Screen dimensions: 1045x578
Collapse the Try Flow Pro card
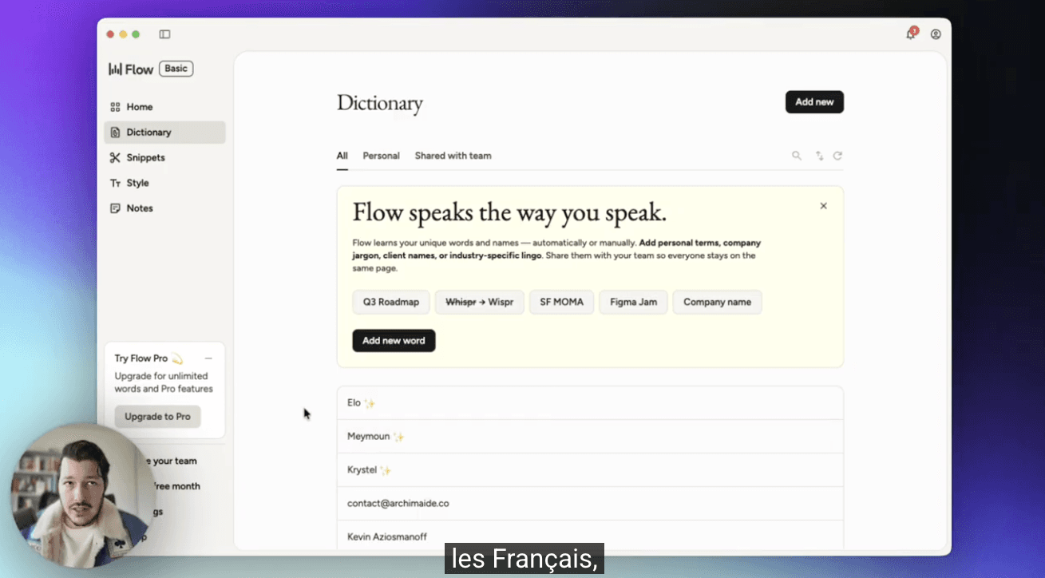point(208,358)
